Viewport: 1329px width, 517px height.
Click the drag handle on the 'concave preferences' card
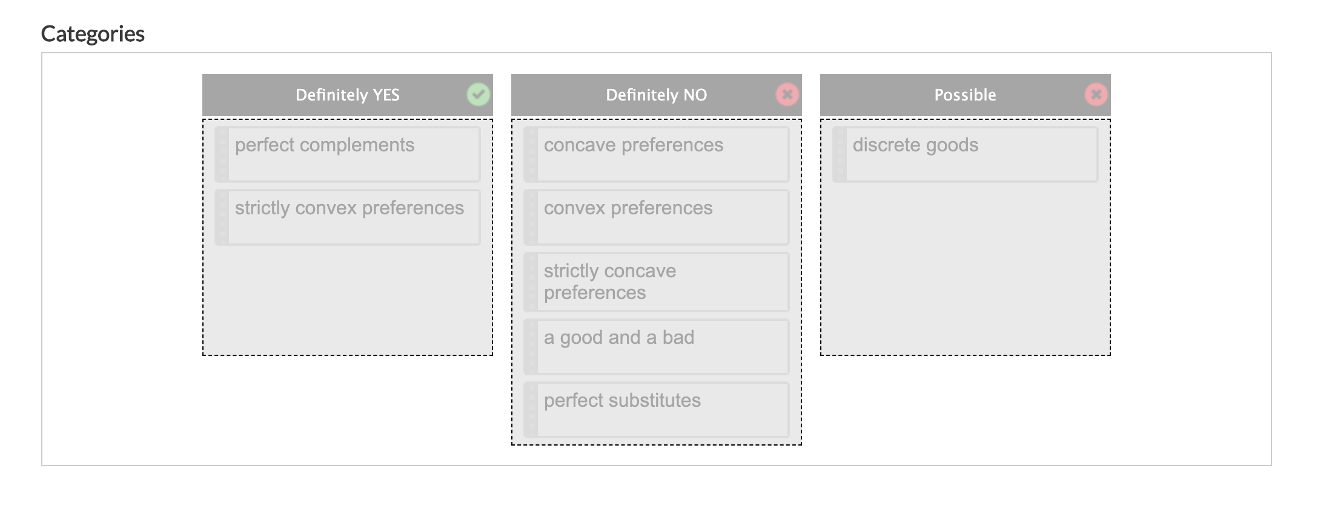tap(532, 154)
